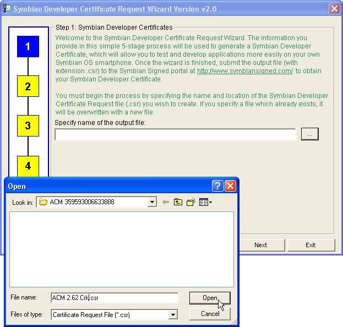This screenshot has width=343, height=327.
Task: Click the output file name text field
Action: (175, 134)
